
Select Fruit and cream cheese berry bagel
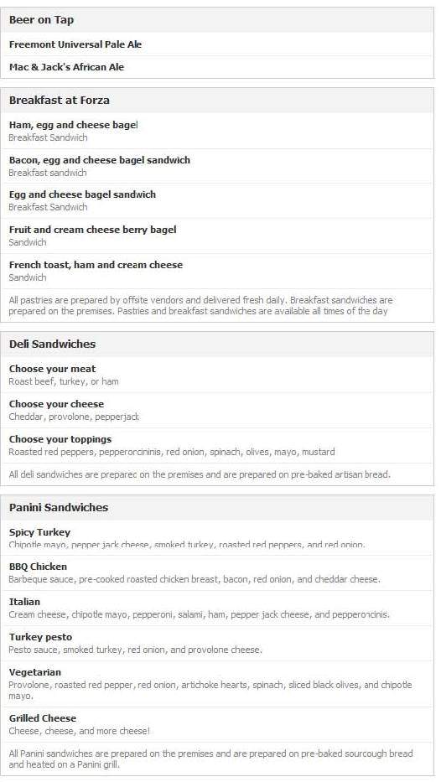217,236
